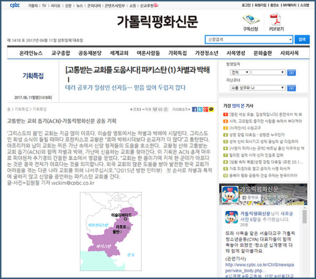
Task: Click the cpbc logo
Action: coord(15,5)
